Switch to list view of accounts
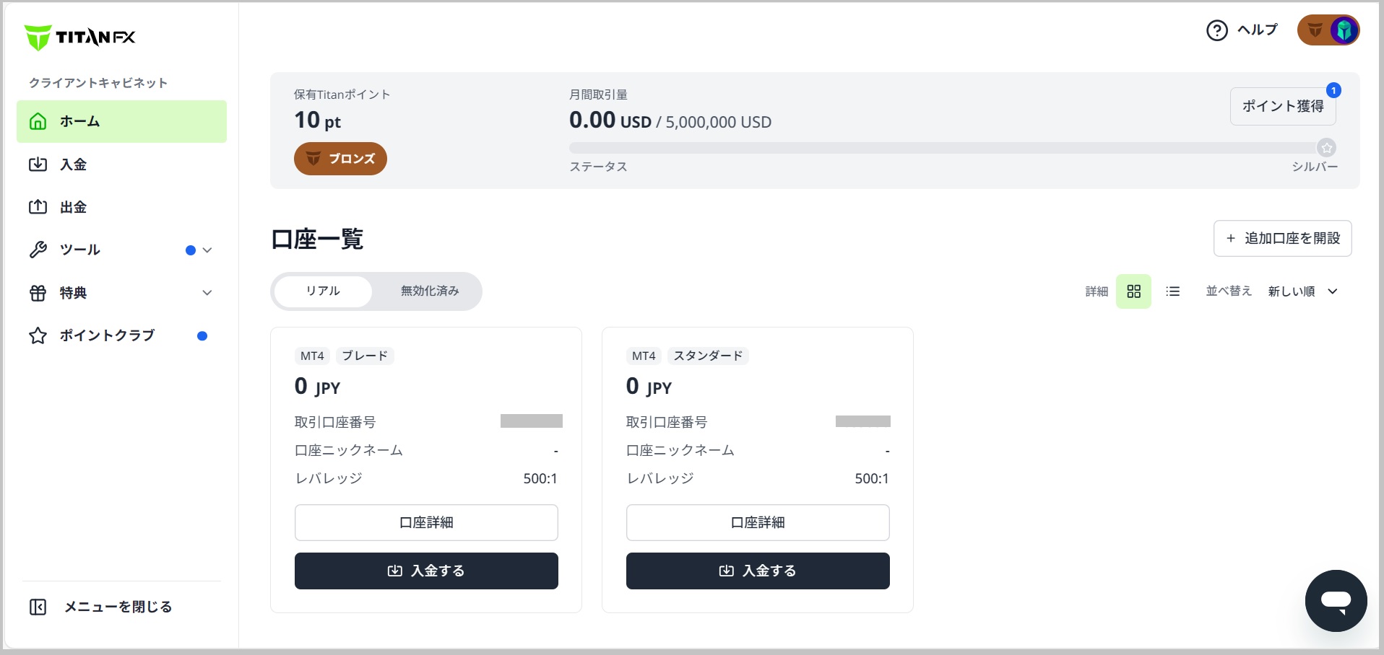Image resolution: width=1384 pixels, height=655 pixels. pos(1173,291)
